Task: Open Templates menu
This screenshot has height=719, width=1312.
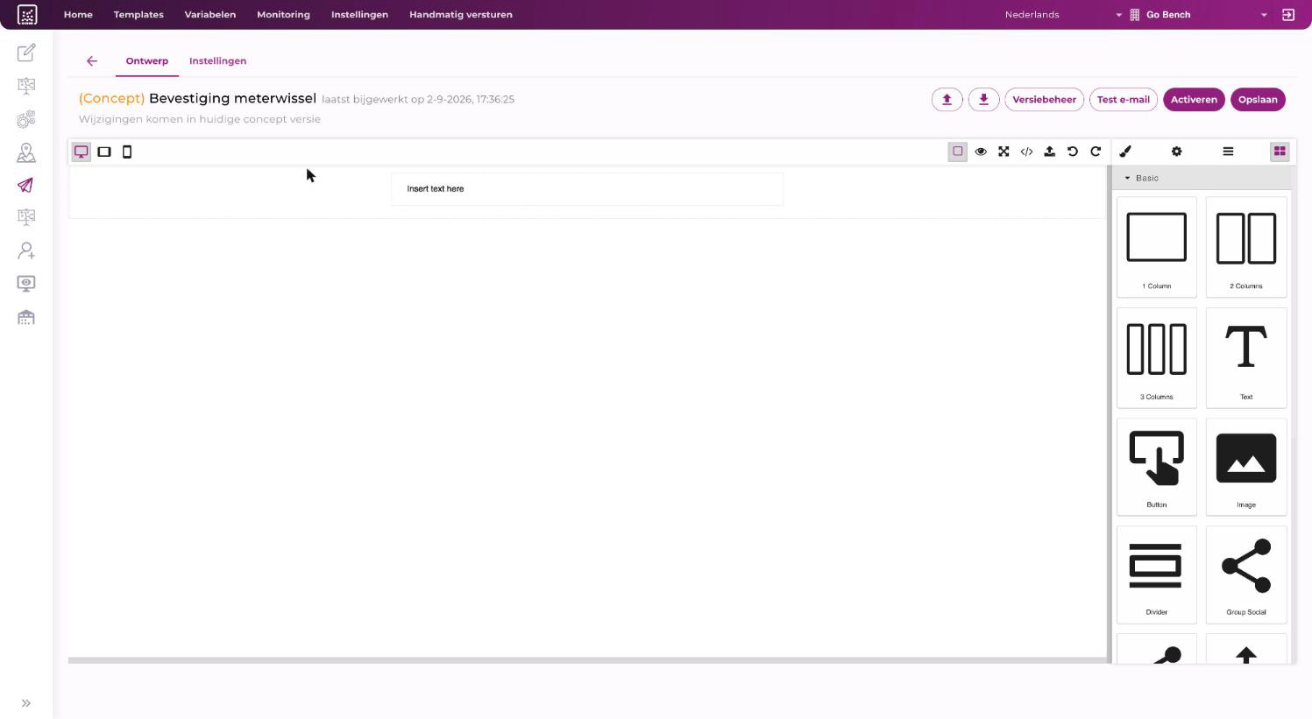Action: [138, 15]
